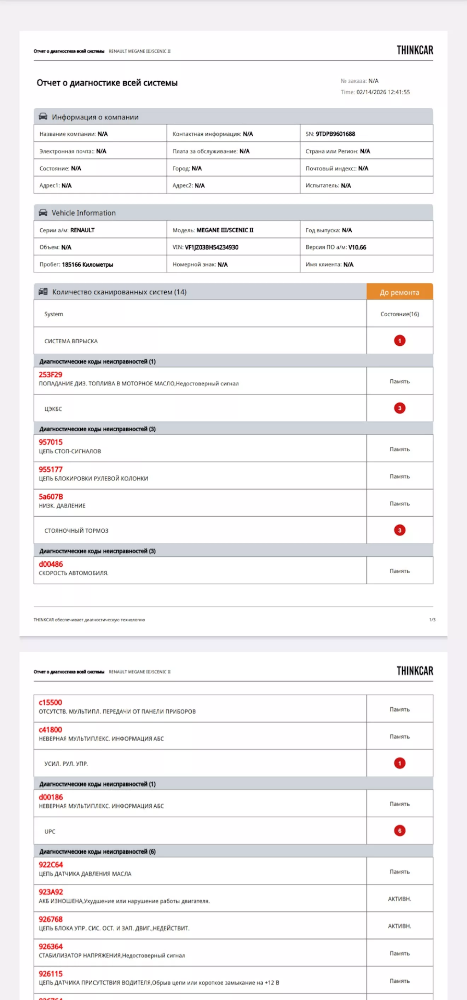Open fault code 957015 ЦЕПЬ СТОП-СИГНАЛОВ
The height and width of the screenshot is (1000, 467).
click(x=51, y=442)
